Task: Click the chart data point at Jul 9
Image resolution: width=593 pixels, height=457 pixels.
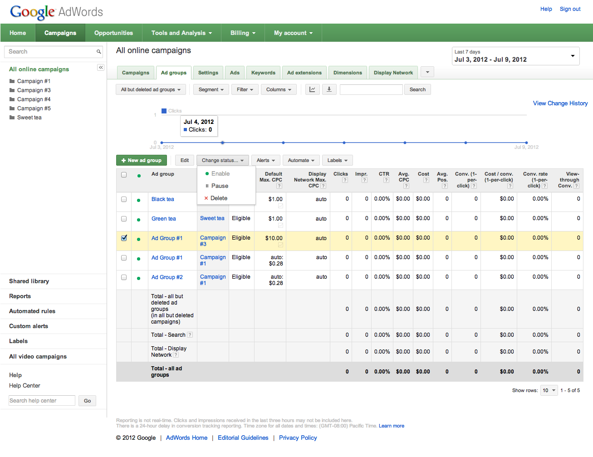Action: click(x=526, y=143)
